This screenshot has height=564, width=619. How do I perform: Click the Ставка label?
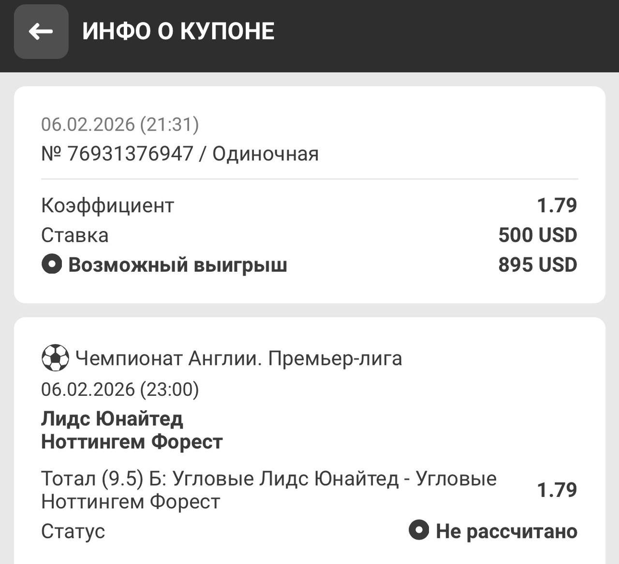click(x=75, y=235)
